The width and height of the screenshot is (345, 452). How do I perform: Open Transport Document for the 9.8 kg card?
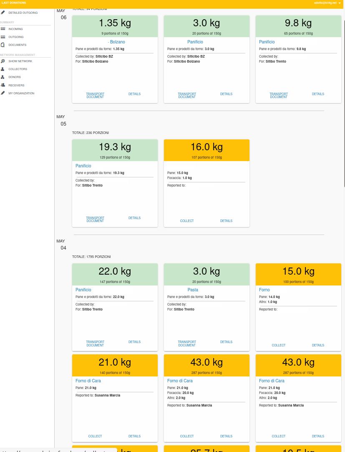coord(278,96)
